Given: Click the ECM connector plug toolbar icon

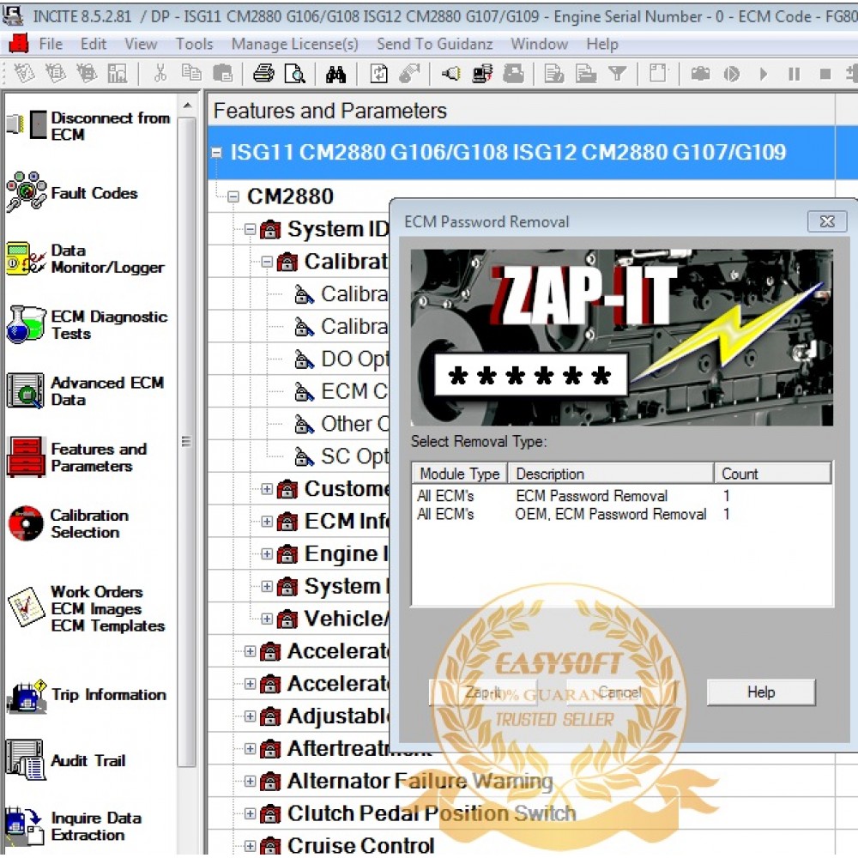Looking at the screenshot, I should tap(451, 73).
